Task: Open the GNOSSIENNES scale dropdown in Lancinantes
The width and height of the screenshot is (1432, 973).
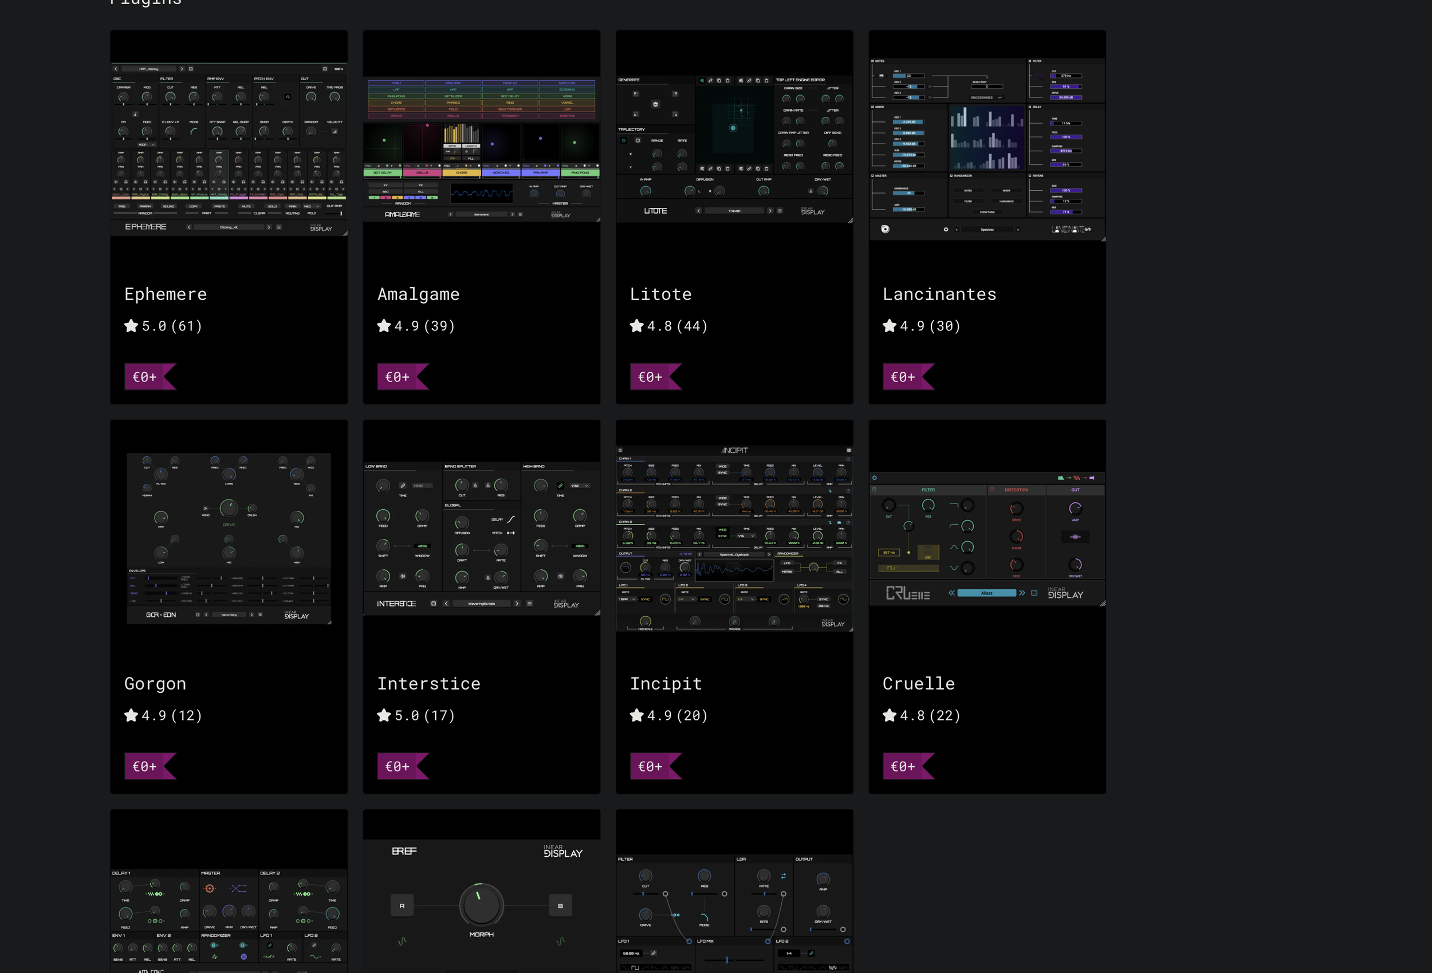Action: pos(986,97)
